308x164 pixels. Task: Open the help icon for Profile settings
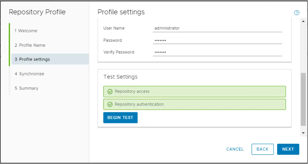coord(297,13)
